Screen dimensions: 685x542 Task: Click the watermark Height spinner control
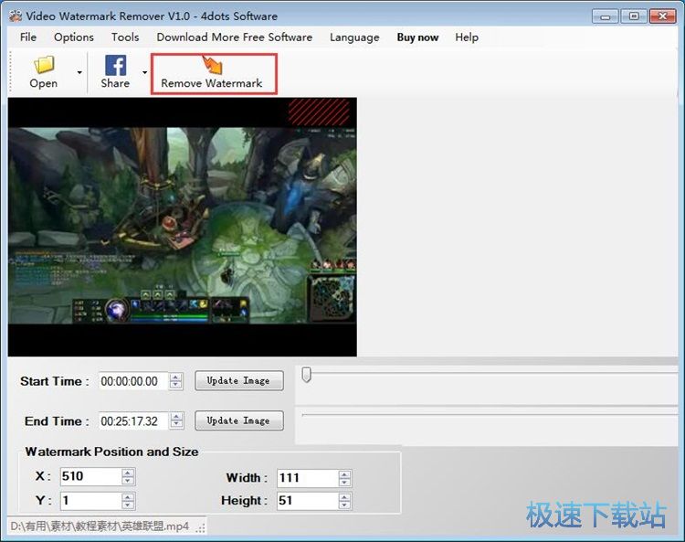tap(344, 501)
